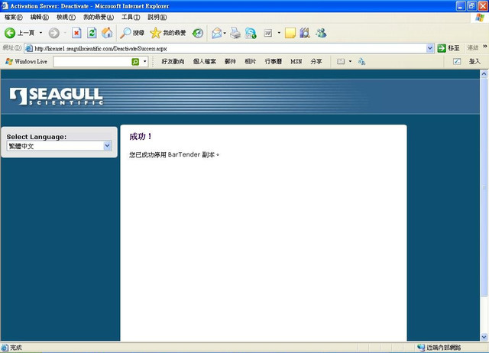
Task: Open the Back button history dropdown arrow
Action: pos(40,33)
